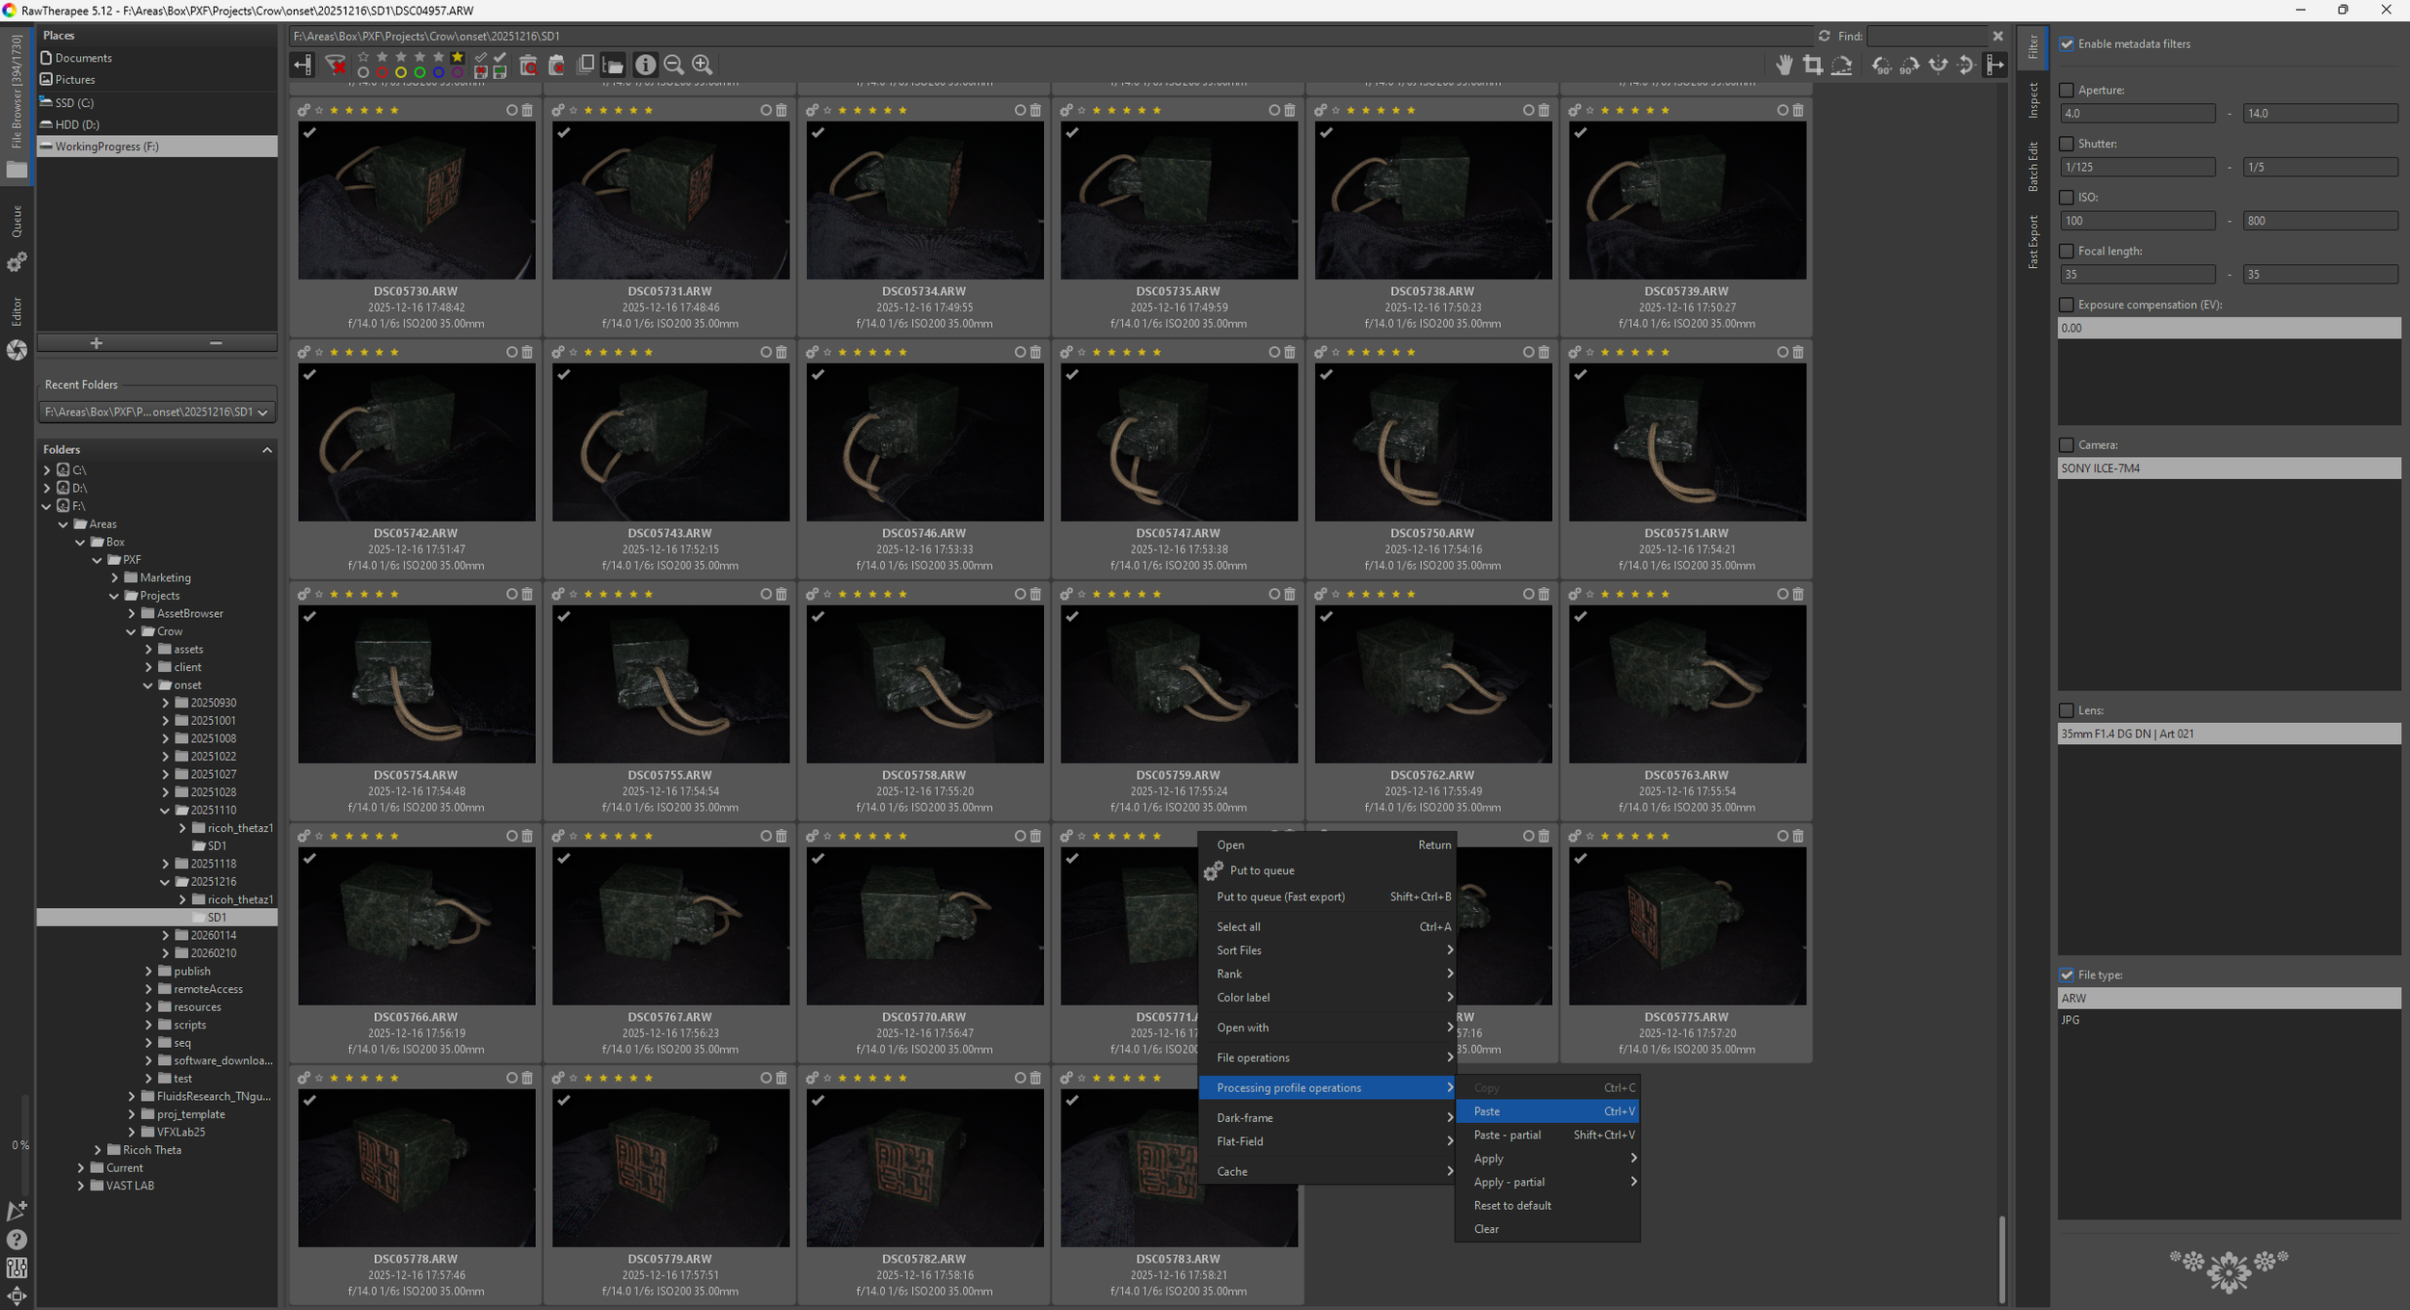Click 'Reset to default' menu entry

1512,1205
